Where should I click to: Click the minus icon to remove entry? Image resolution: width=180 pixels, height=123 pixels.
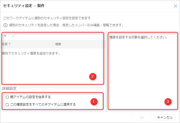tap(13, 36)
